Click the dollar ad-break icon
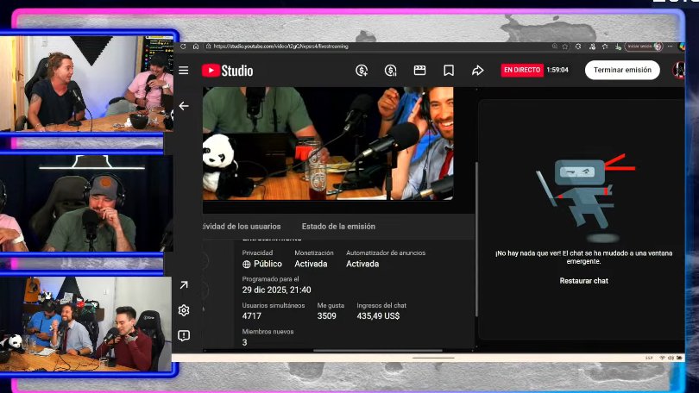This screenshot has width=699, height=393. coord(391,71)
